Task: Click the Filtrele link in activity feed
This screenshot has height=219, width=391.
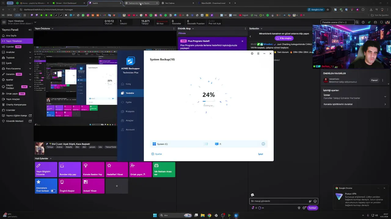Action: click(182, 33)
